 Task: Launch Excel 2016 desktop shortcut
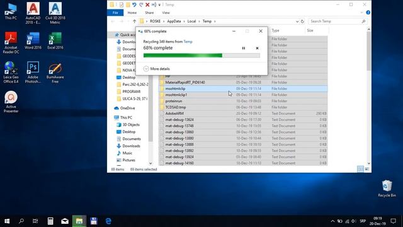pos(55,41)
